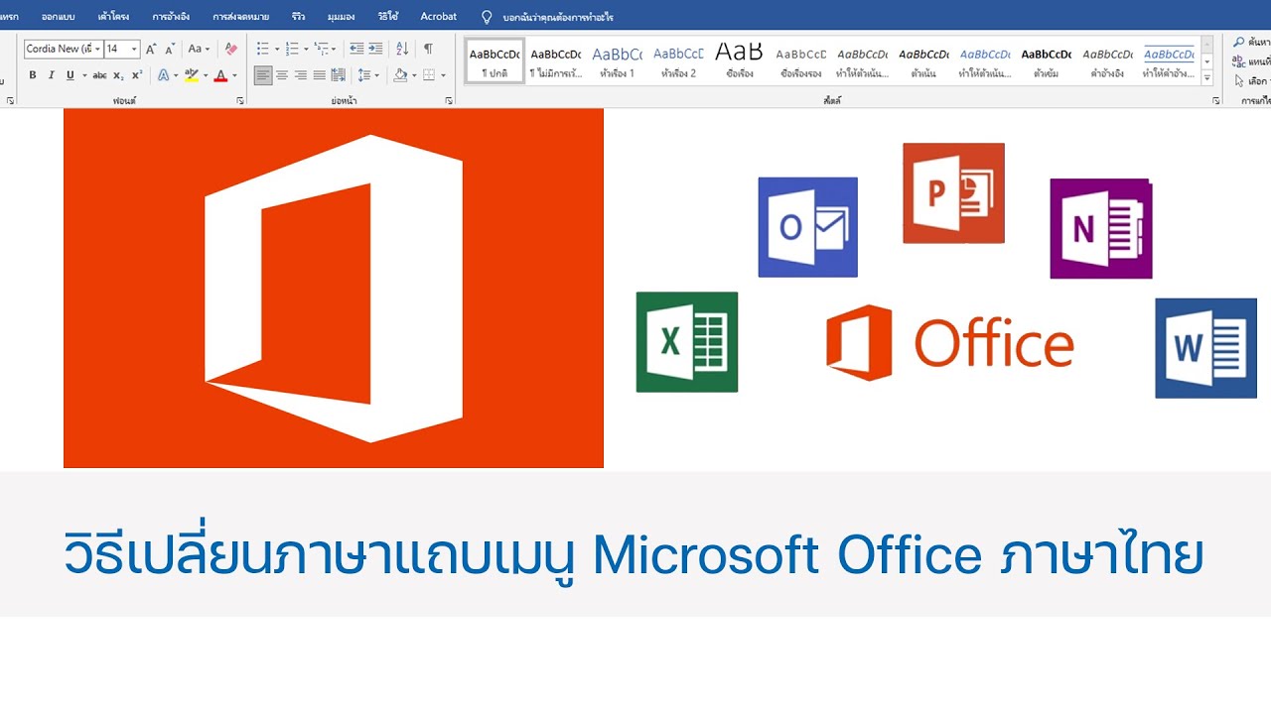Select หัวเรื่อง 1 heading style
Viewport: 1271px width, 714px height.
click(x=617, y=62)
